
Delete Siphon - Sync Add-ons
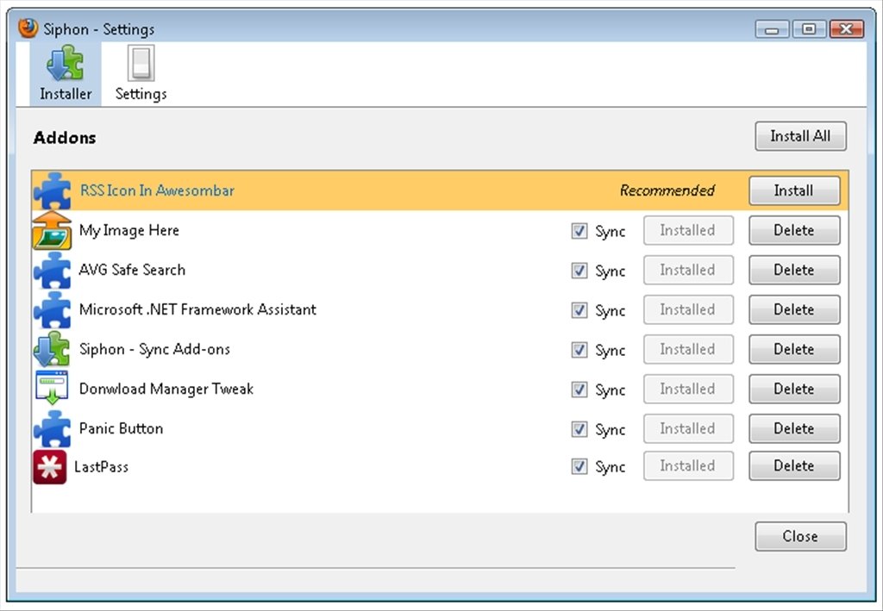tap(794, 349)
